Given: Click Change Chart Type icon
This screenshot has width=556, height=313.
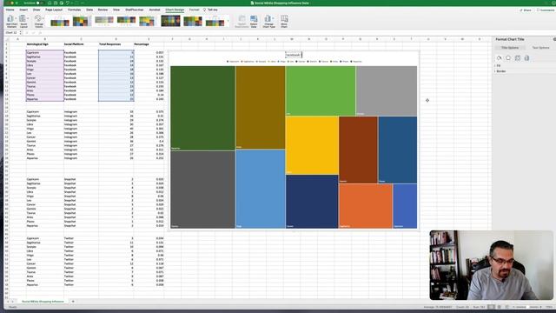Looking at the screenshot, I should (x=268, y=21).
